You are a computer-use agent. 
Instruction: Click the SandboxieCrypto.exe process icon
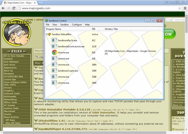point(54,71)
